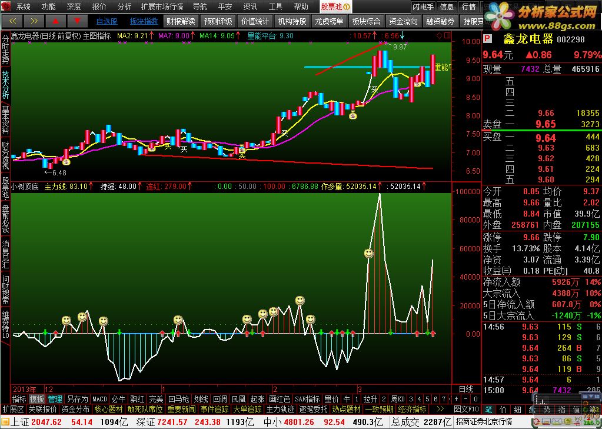Click the red P flag beside 鑫龙电器

(487, 39)
